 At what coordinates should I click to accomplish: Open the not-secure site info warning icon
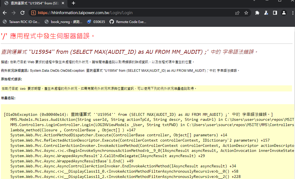34,13
